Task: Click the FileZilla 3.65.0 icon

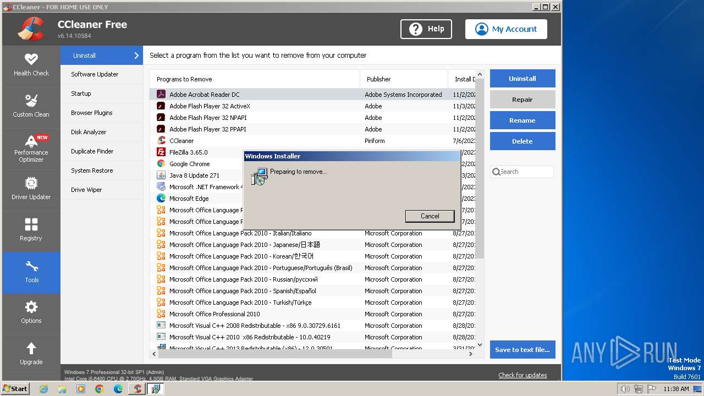Action: (x=161, y=152)
